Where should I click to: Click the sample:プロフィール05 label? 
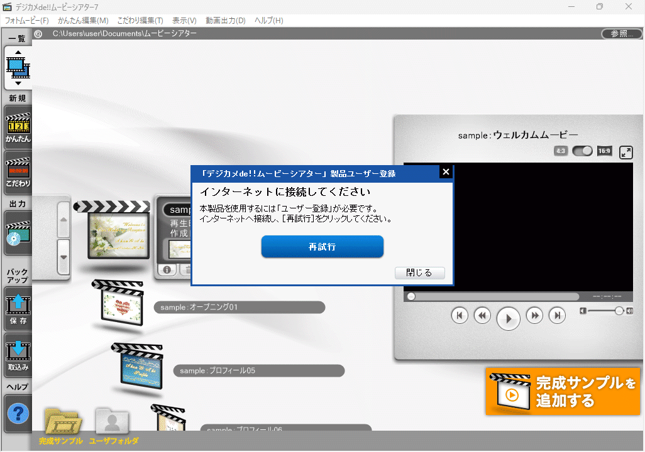point(259,370)
